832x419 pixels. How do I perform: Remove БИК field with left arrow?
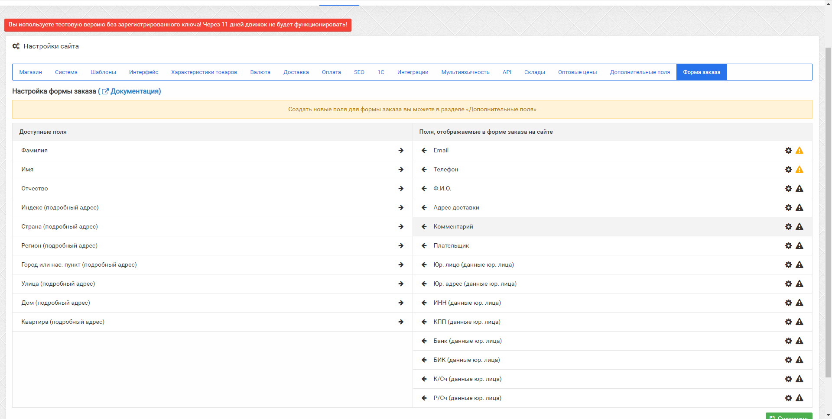[424, 360]
